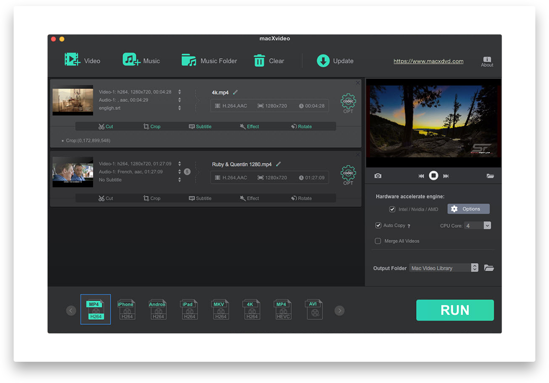This screenshot has width=549, height=383.
Task: Uncheck the Auto Copy option
Action: click(x=378, y=225)
